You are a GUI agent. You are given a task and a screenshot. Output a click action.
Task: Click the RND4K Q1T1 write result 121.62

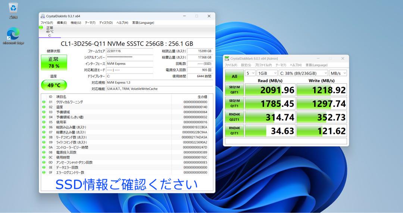point(322,131)
